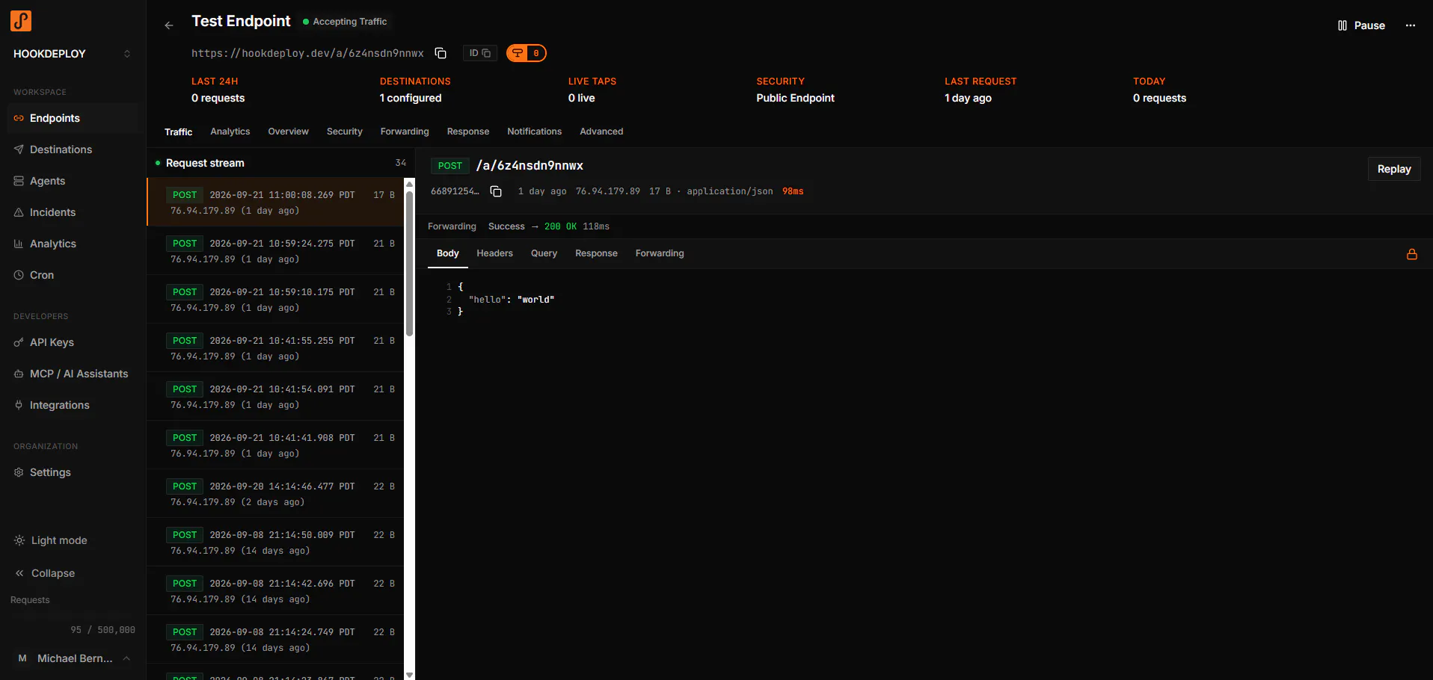The height and width of the screenshot is (680, 1433).
Task: Open the Forwarding endpoint tab
Action: (x=405, y=132)
